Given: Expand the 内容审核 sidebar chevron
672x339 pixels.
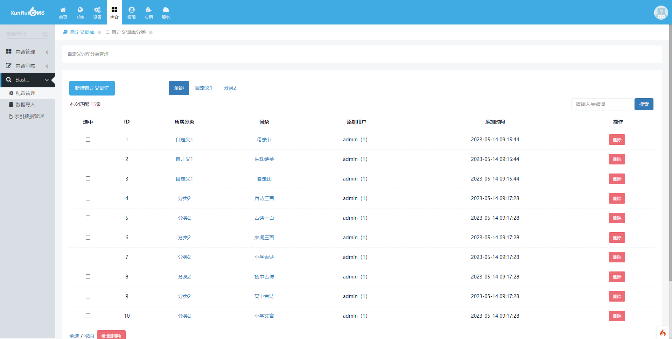Looking at the screenshot, I should [x=47, y=66].
